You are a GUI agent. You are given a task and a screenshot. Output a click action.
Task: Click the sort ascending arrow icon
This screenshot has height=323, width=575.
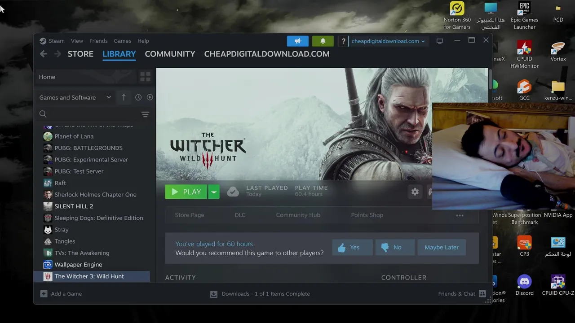[124, 97]
